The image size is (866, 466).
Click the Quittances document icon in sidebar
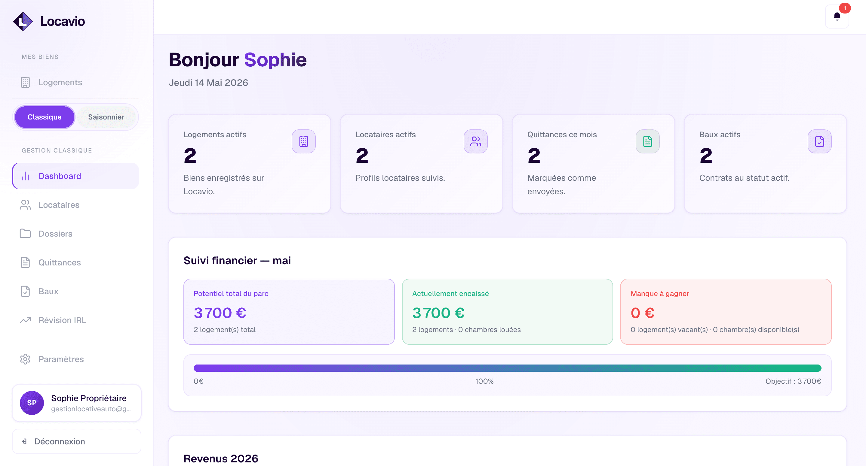(x=25, y=262)
